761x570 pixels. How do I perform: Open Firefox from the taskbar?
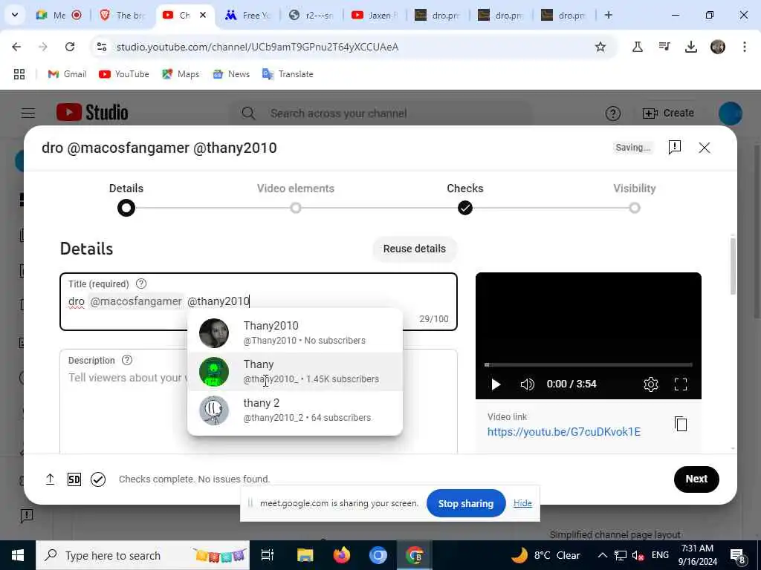(x=342, y=555)
